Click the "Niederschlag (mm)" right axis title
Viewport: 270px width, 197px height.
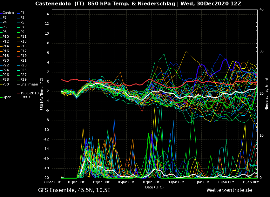coord(267,94)
